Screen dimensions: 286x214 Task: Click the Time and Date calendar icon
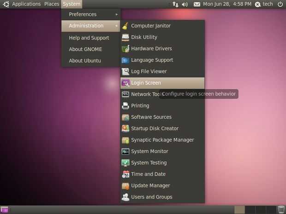click(x=125, y=174)
